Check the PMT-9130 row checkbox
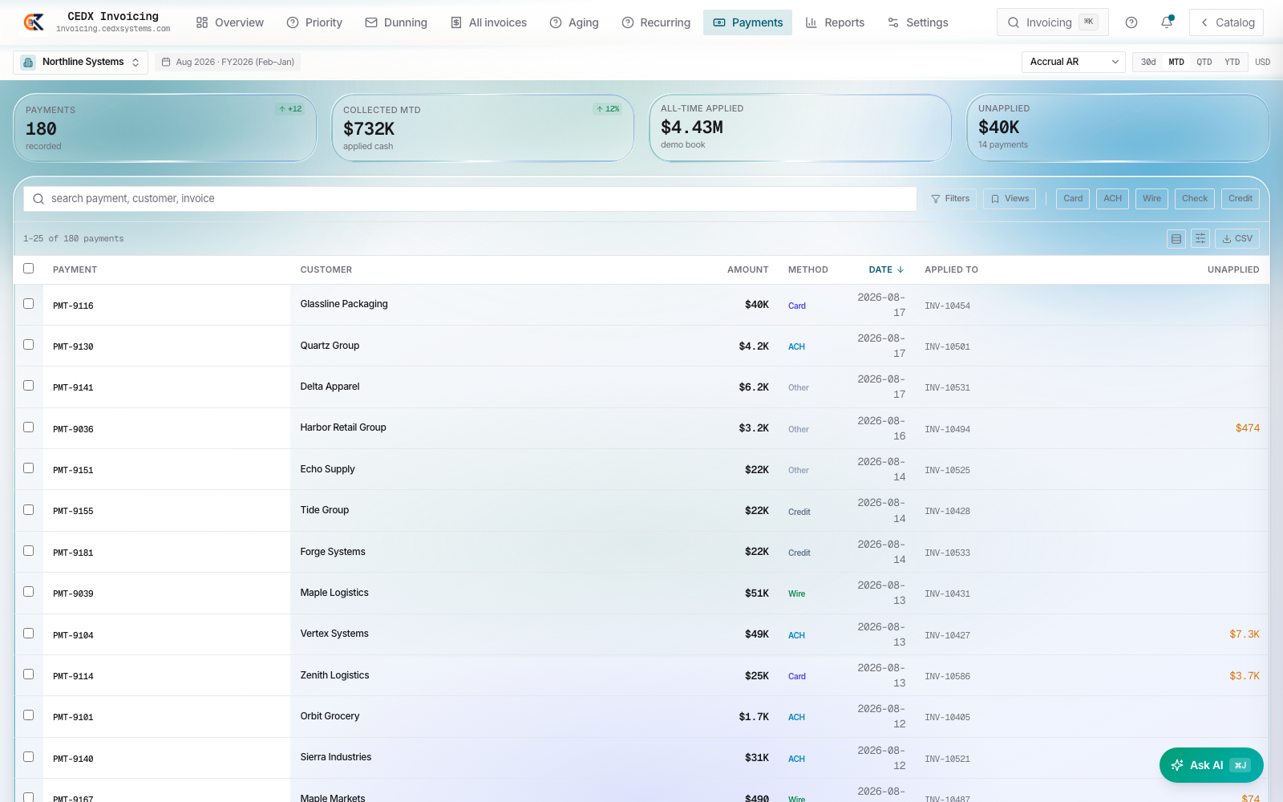Viewport: 1283px width, 802px height. pyautogui.click(x=29, y=345)
